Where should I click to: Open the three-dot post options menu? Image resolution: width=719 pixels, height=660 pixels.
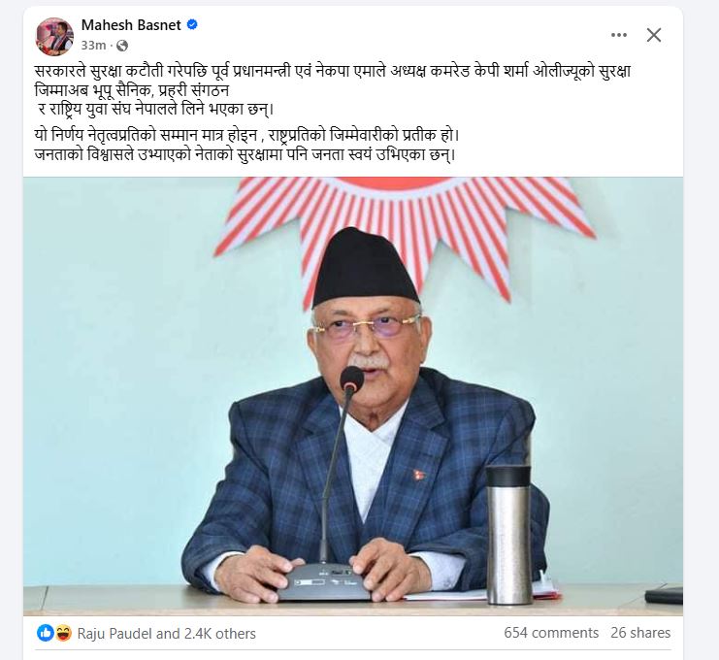coord(619,35)
